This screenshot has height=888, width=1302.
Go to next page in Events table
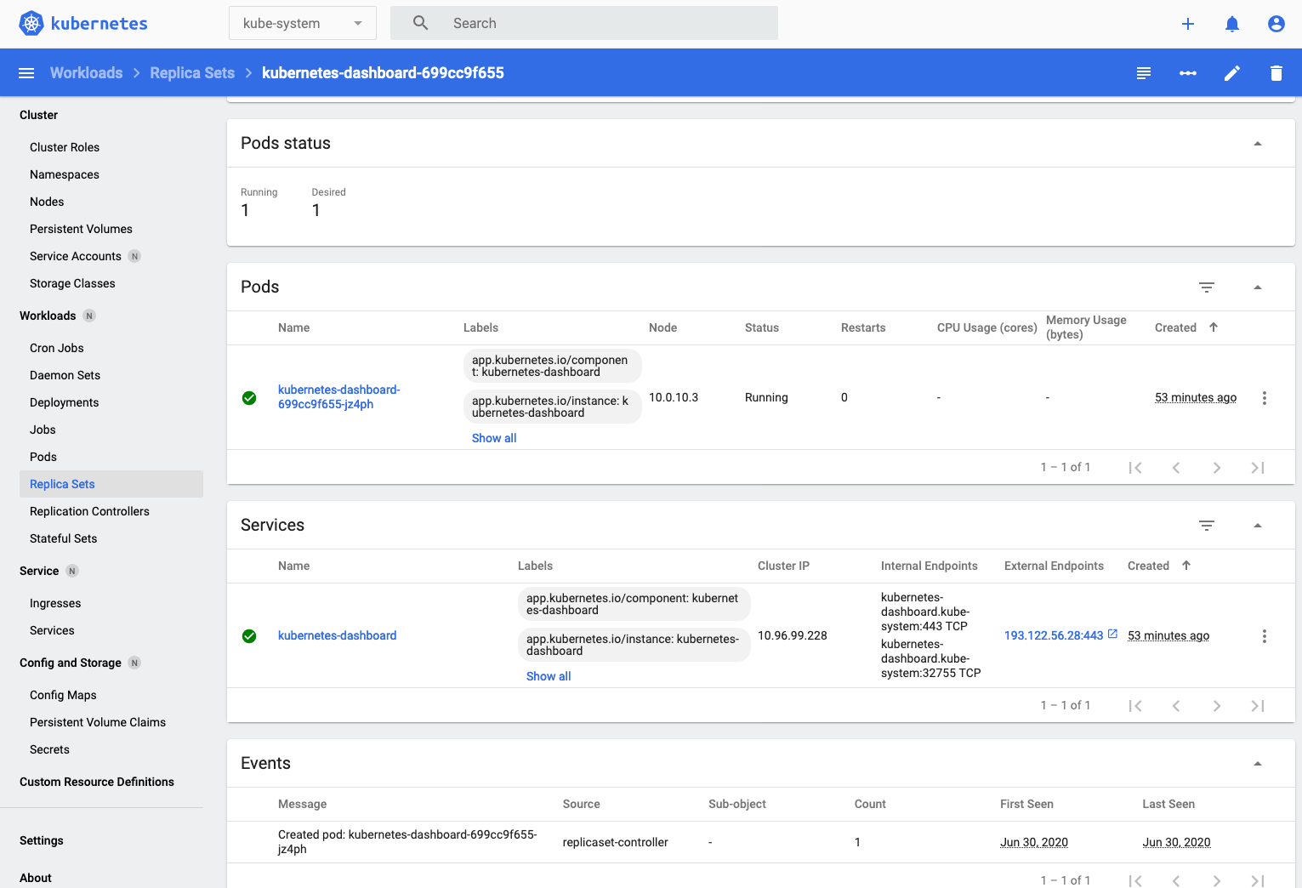tap(1217, 881)
